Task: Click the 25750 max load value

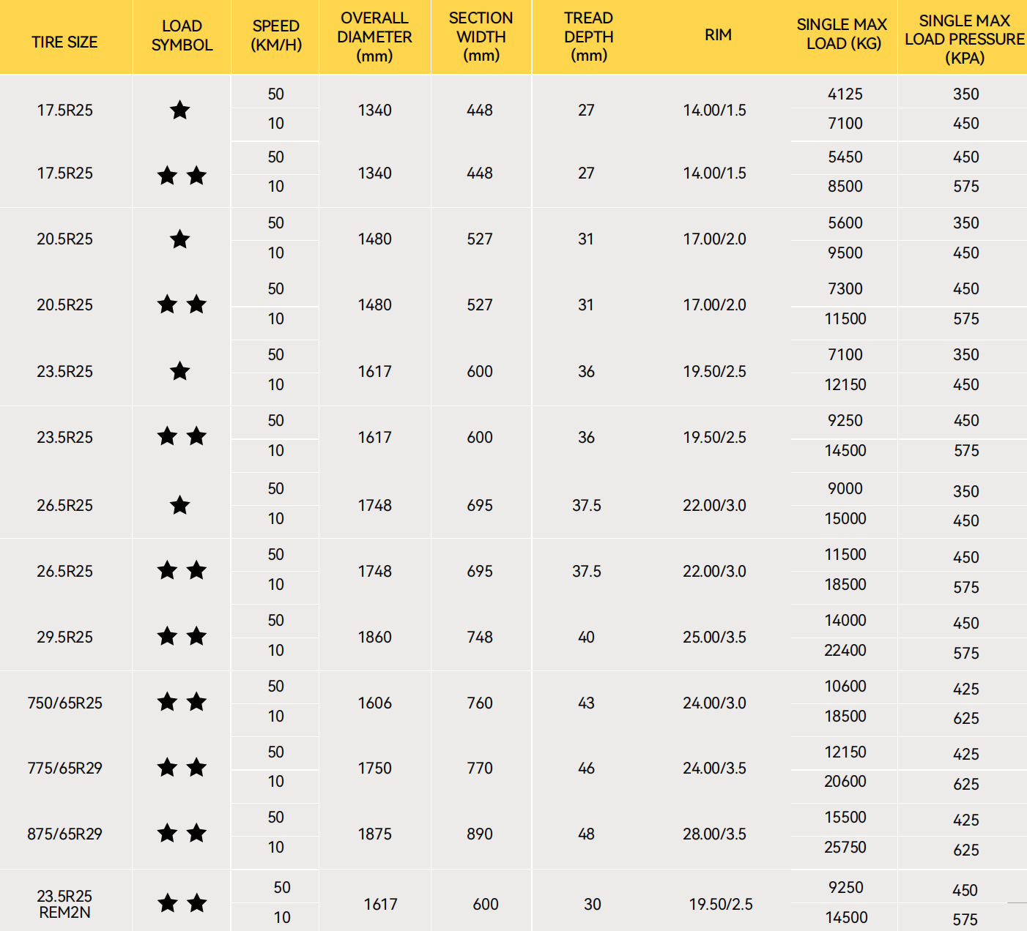Action: tap(845, 847)
